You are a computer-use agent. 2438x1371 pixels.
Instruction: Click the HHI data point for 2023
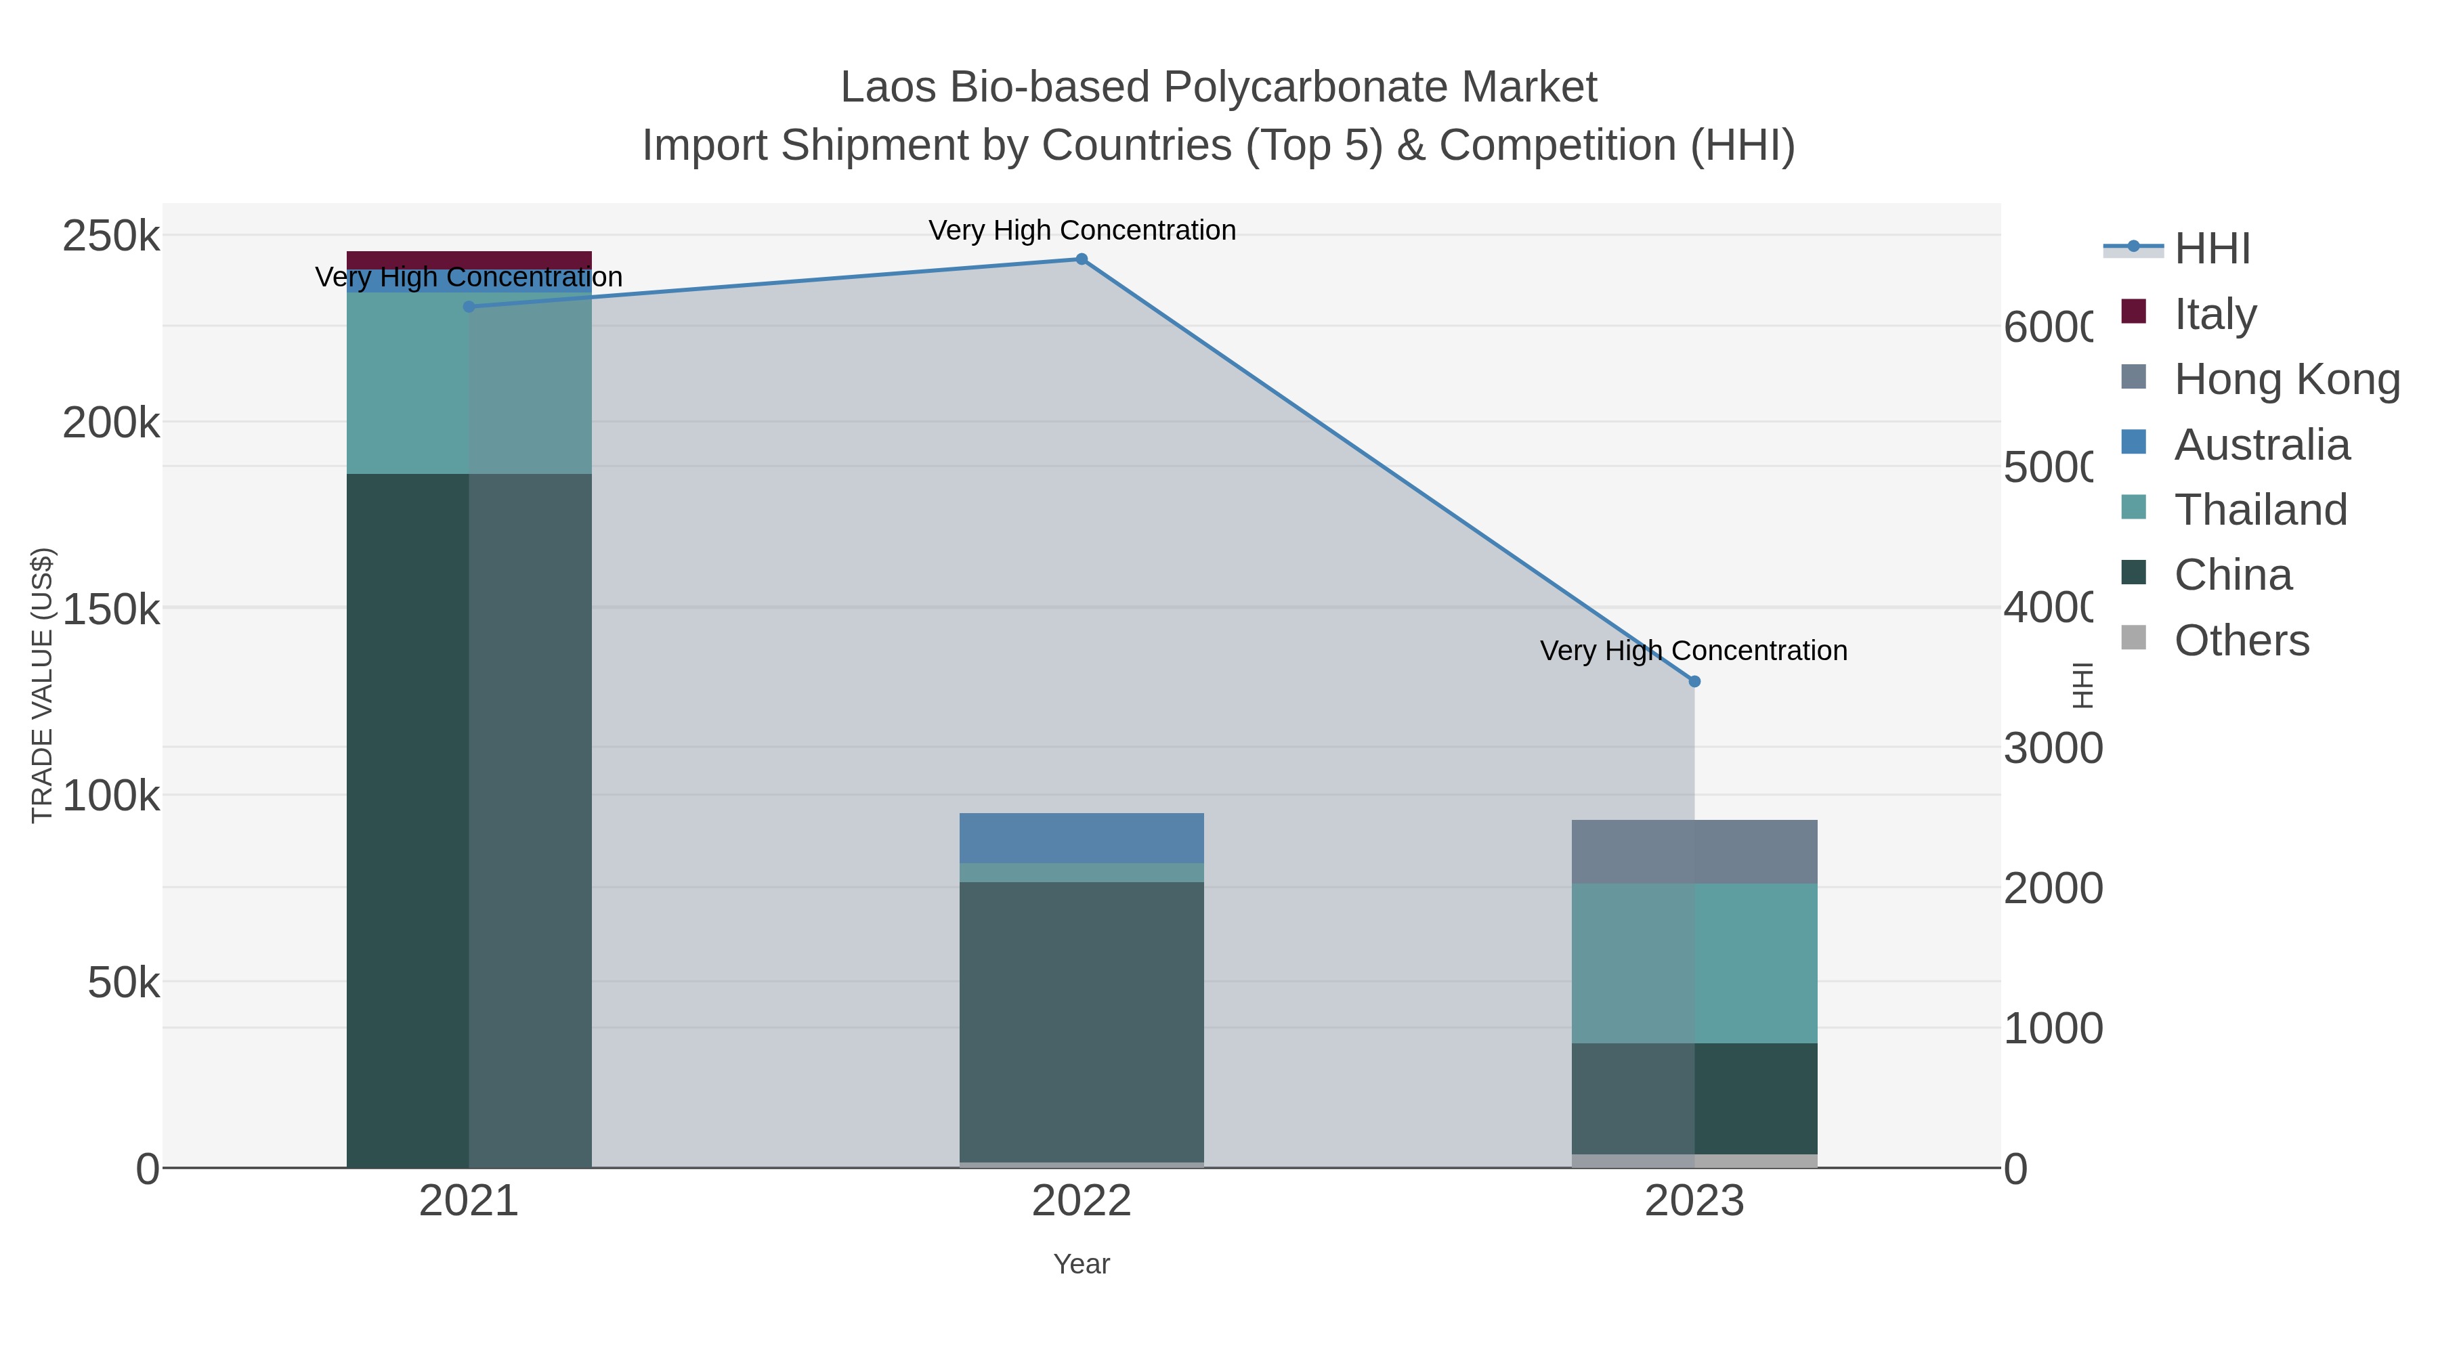click(1694, 681)
